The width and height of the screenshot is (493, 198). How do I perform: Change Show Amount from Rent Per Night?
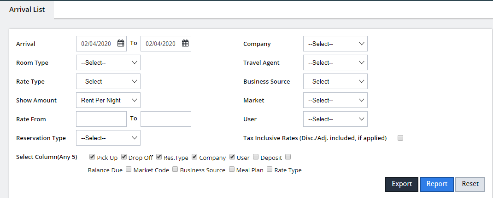(108, 100)
